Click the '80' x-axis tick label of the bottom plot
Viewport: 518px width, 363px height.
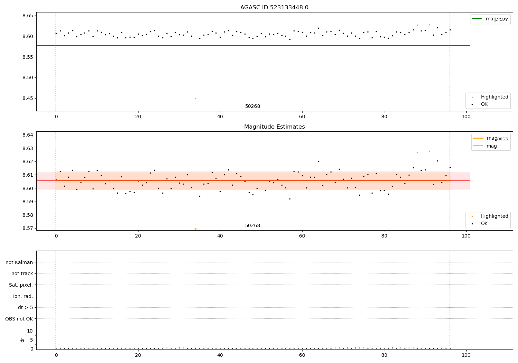384,355
